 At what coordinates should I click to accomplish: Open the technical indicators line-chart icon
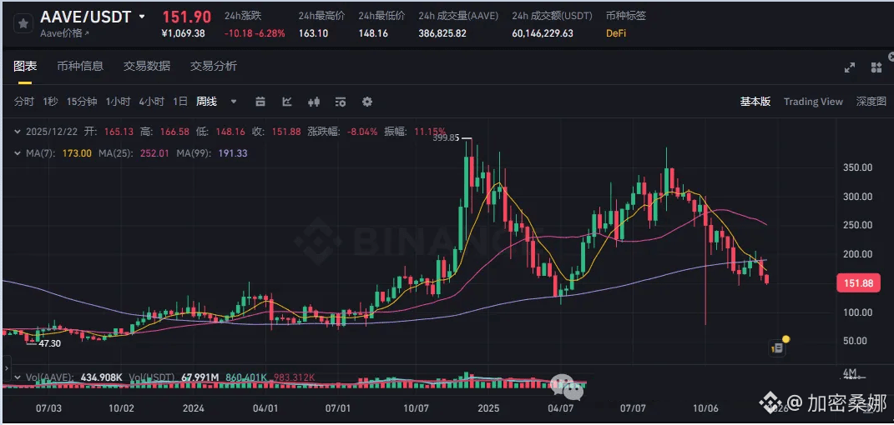pyautogui.click(x=287, y=102)
